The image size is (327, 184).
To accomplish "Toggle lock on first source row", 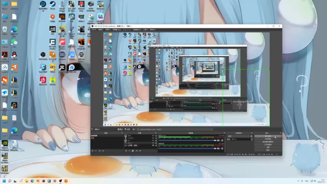I will 156,136.
